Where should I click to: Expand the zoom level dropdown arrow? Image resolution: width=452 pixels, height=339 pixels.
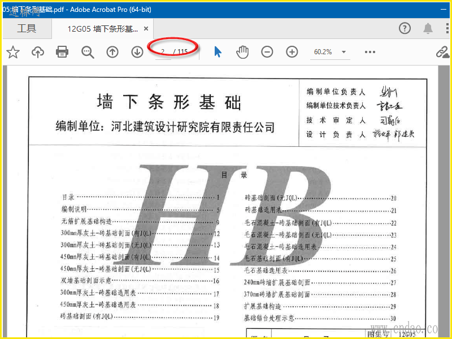click(x=344, y=52)
